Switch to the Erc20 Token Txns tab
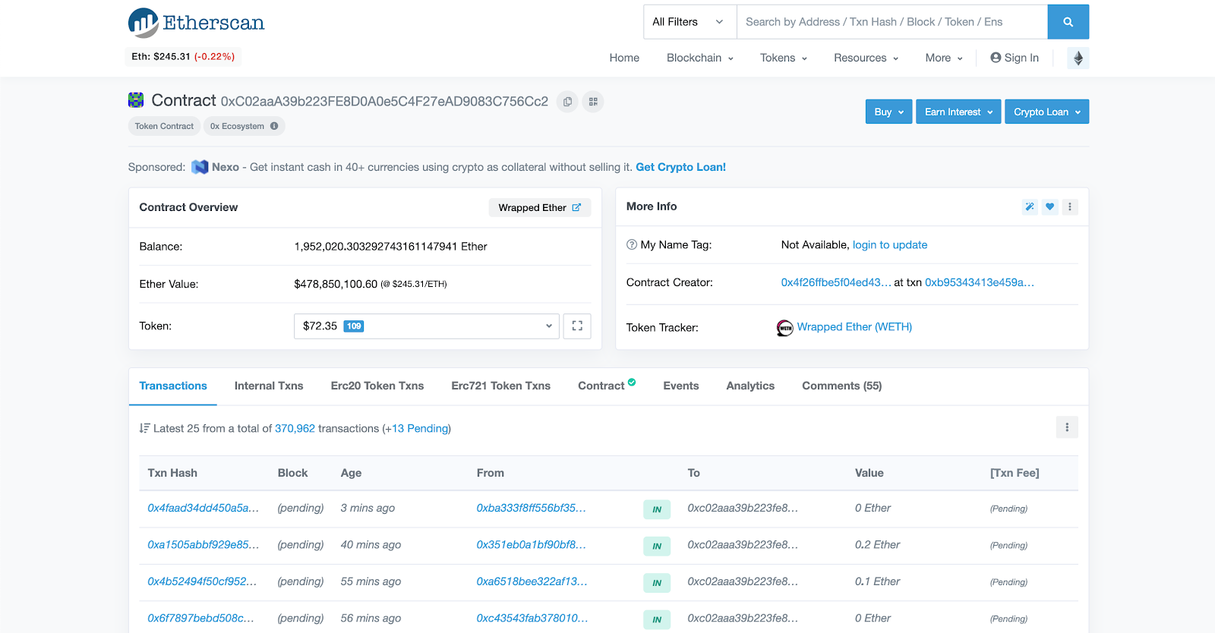Image resolution: width=1215 pixels, height=633 pixels. 377,386
